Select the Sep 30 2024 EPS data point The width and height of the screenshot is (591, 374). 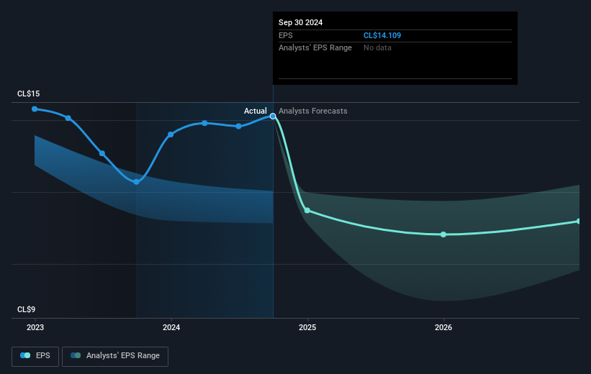pos(273,117)
